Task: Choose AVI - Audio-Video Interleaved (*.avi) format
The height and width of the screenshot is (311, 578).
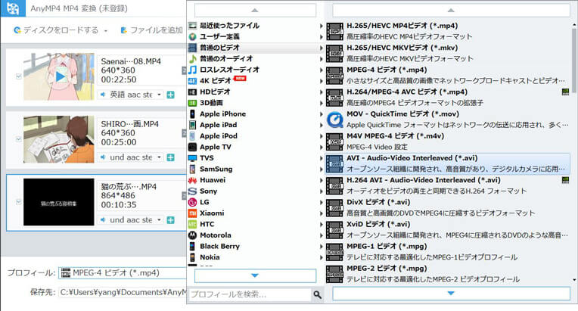Action: click(448, 163)
